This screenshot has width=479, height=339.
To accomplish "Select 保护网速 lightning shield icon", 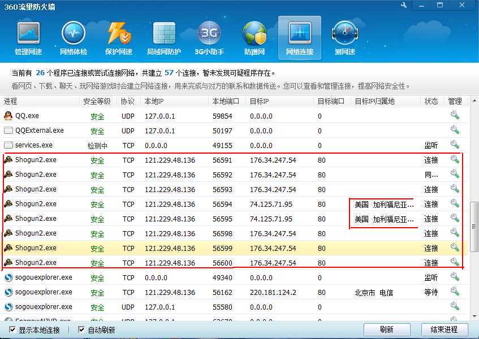I will coord(119,38).
